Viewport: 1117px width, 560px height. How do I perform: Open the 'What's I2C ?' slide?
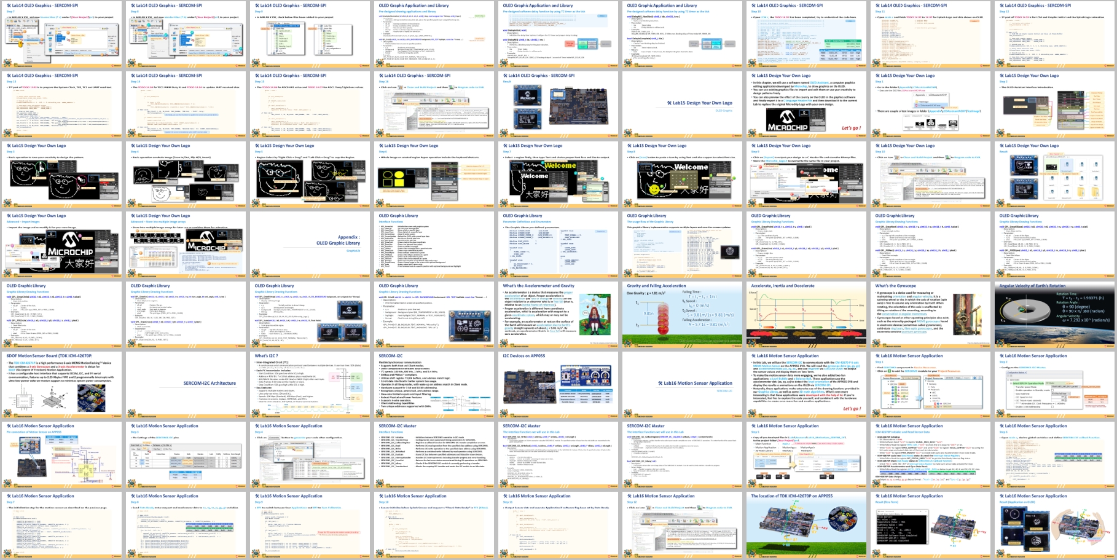click(310, 385)
